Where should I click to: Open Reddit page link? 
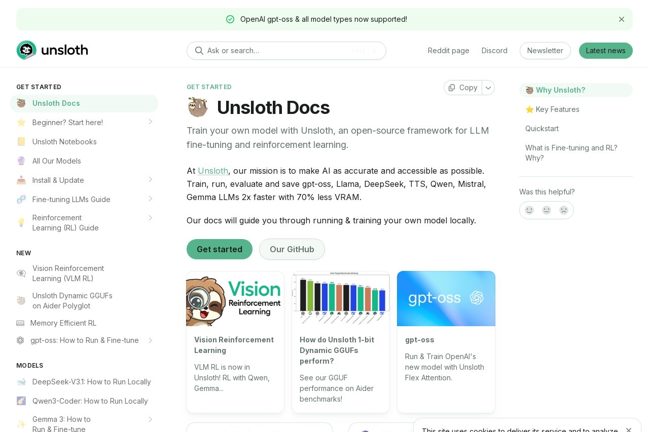(448, 51)
